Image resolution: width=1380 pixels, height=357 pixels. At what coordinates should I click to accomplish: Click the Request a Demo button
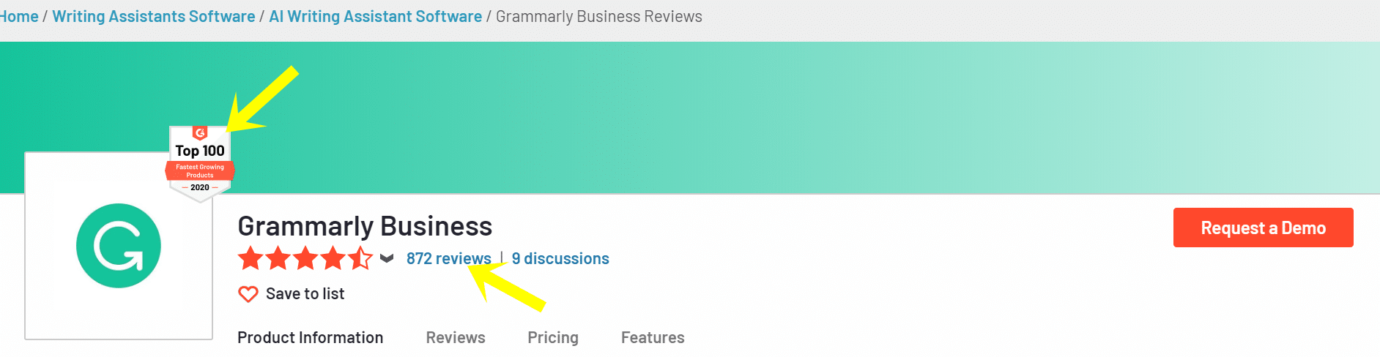pos(1264,228)
